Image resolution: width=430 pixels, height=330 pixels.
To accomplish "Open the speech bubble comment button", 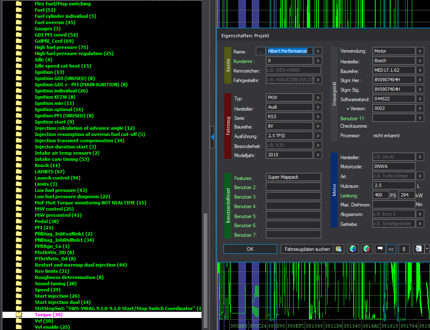I will (x=380, y=249).
